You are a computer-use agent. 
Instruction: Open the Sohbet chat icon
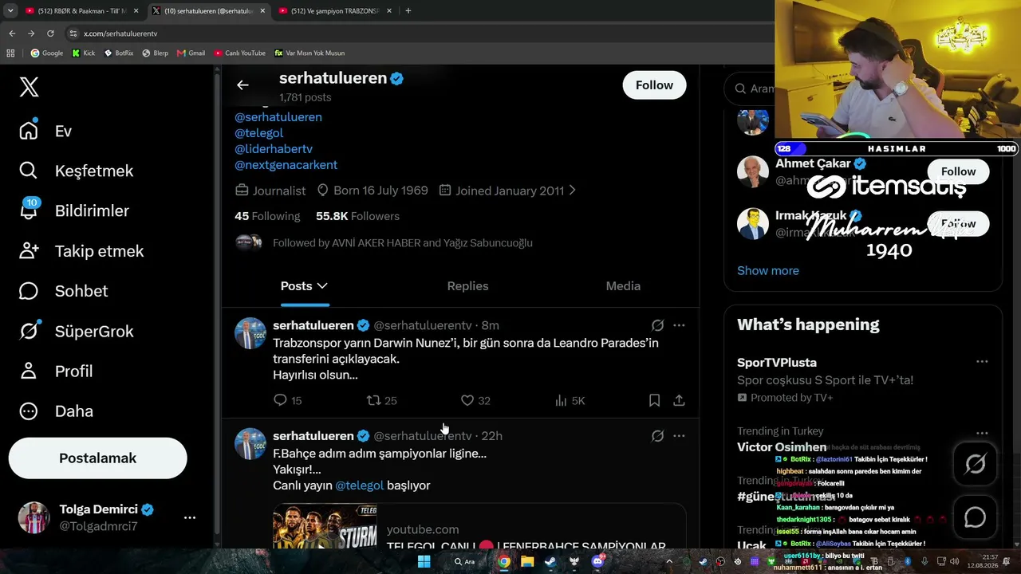(29, 291)
